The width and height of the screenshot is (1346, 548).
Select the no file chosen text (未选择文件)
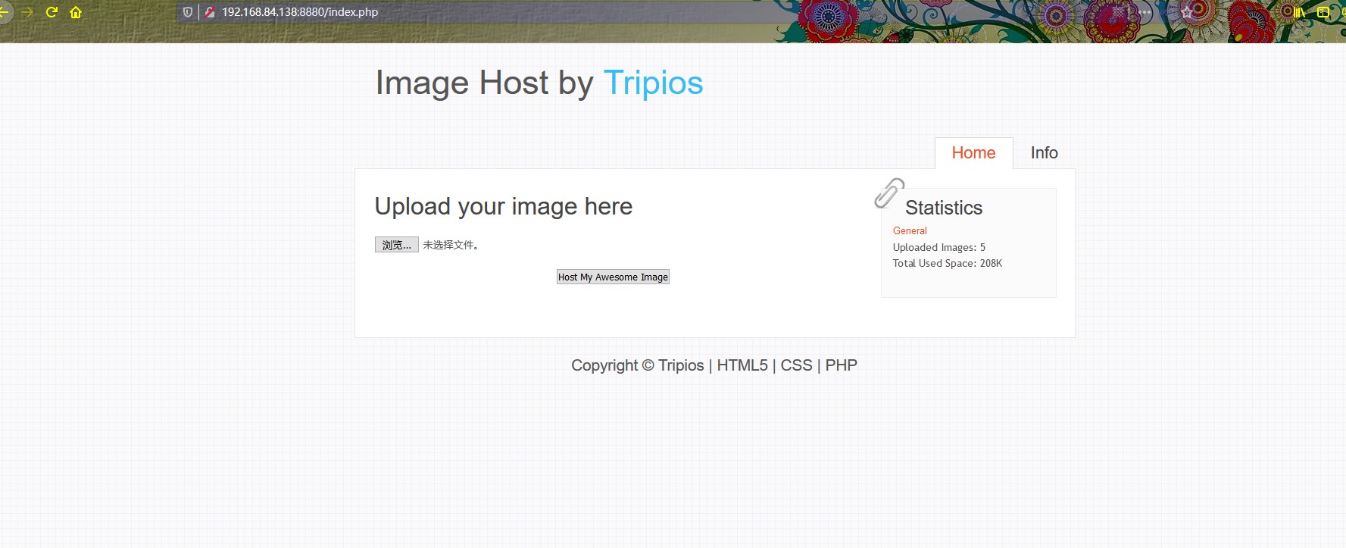[450, 245]
